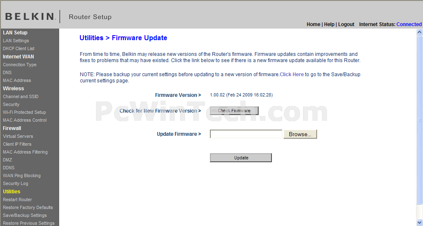Click the Check Firmware button
This screenshot has height=226, width=423.
pyautogui.click(x=234, y=111)
